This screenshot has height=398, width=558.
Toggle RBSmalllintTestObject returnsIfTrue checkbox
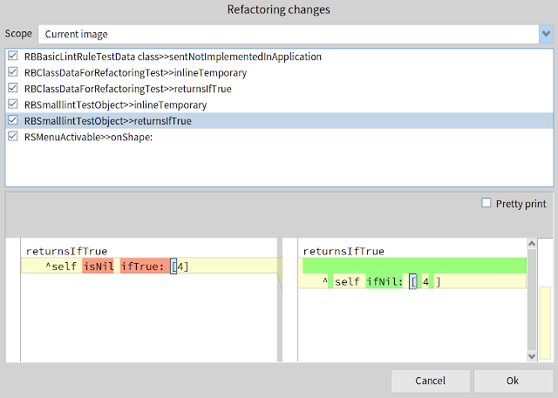click(x=12, y=121)
